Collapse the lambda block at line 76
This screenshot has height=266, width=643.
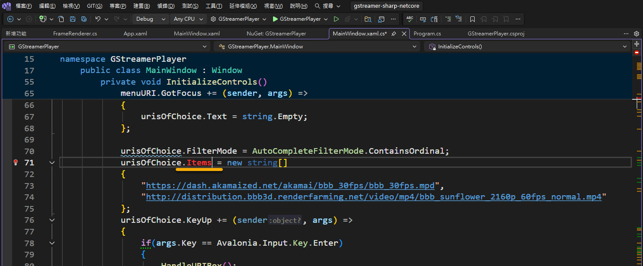click(52, 220)
